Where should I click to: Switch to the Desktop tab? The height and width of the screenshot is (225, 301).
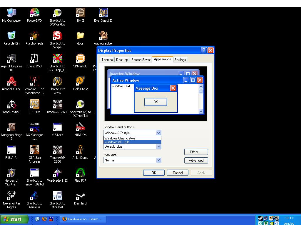click(x=122, y=60)
